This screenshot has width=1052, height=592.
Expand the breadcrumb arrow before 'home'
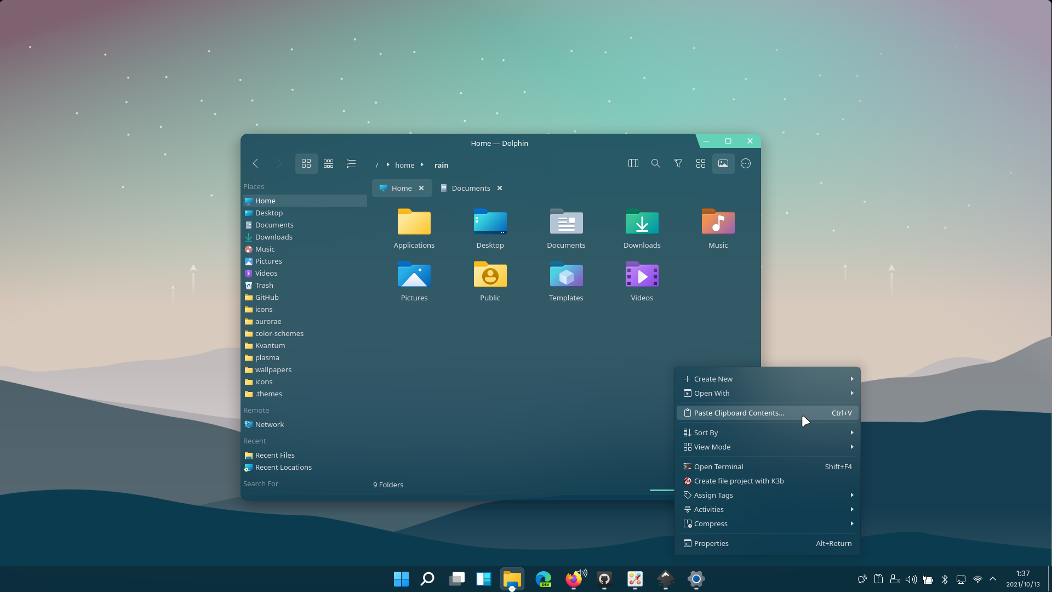tap(388, 164)
